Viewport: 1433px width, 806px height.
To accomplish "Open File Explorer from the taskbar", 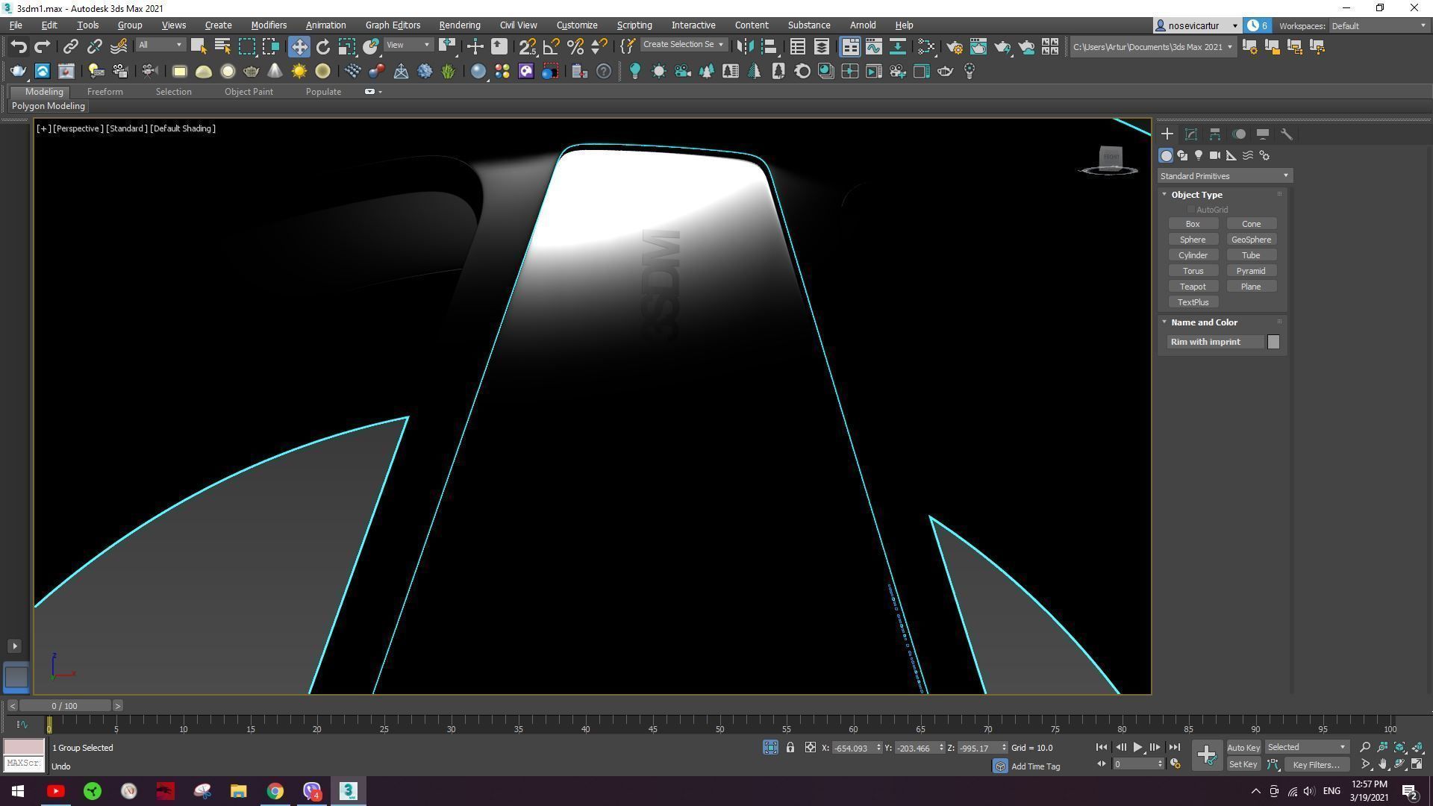I will click(x=239, y=791).
